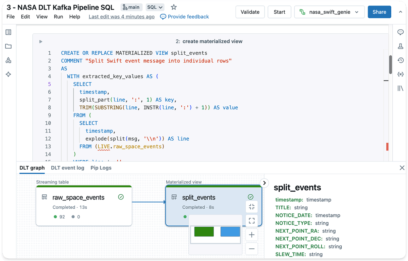Collapse the split_events details panel
The height and width of the screenshot is (261, 408).
[264, 183]
